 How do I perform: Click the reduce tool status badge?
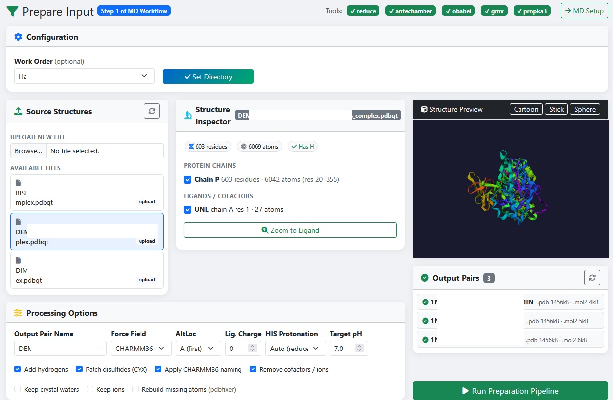point(363,11)
